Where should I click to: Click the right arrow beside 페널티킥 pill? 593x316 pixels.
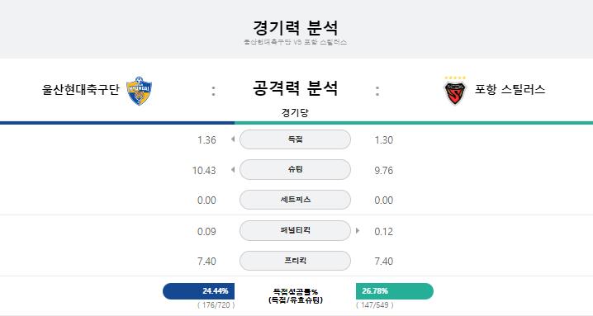coord(358,230)
